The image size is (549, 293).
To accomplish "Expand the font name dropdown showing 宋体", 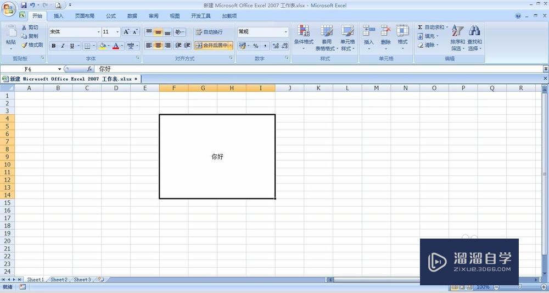I will (x=98, y=32).
